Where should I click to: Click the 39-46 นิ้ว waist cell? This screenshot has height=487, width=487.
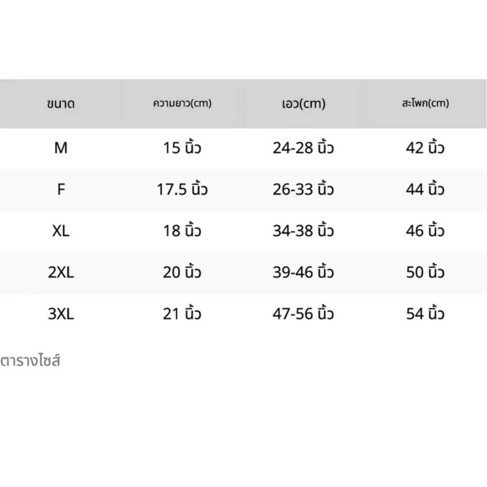click(303, 273)
